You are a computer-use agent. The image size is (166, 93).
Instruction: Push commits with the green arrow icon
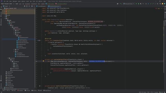coord(153,4)
